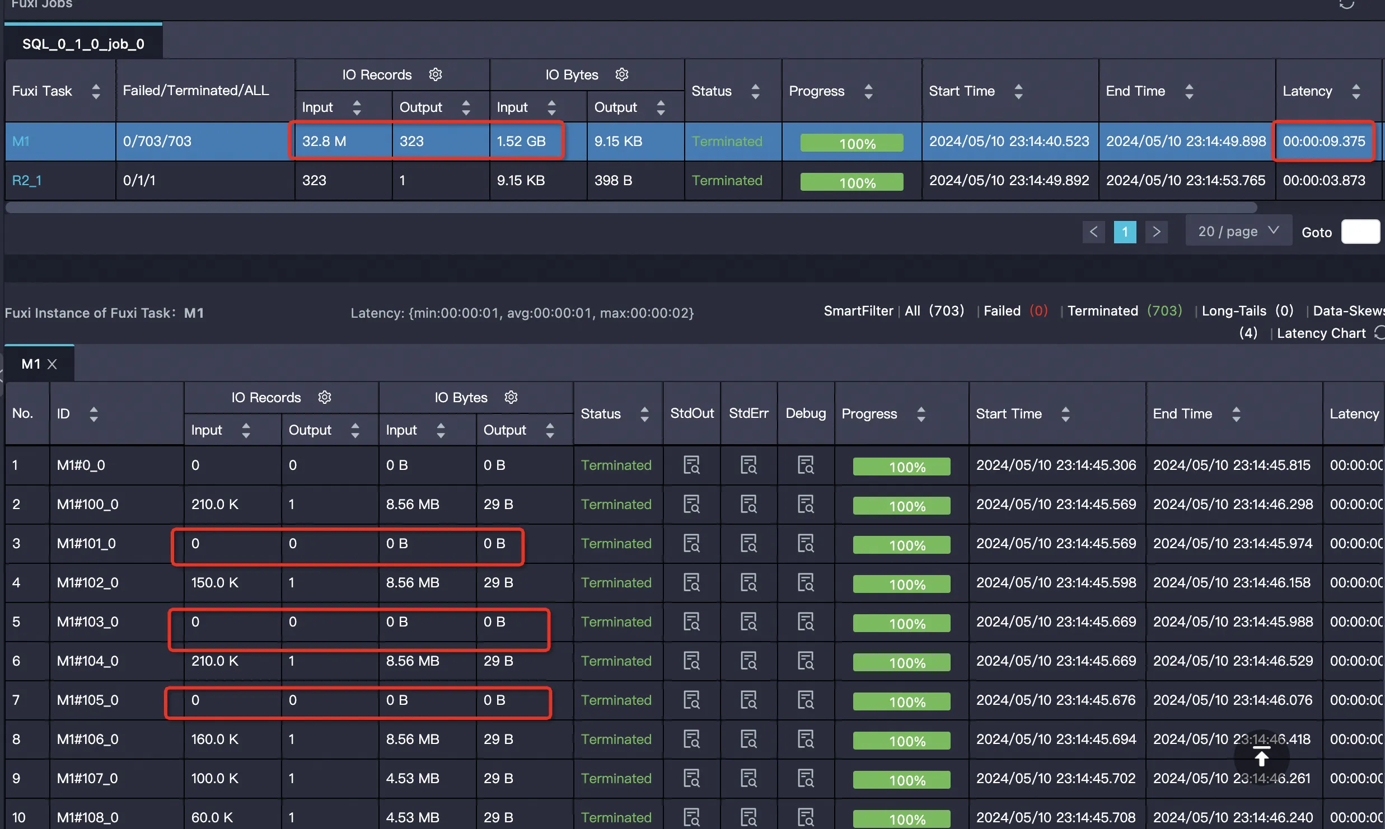Open the 20 / page size dropdown
The height and width of the screenshot is (829, 1385).
pyautogui.click(x=1238, y=232)
